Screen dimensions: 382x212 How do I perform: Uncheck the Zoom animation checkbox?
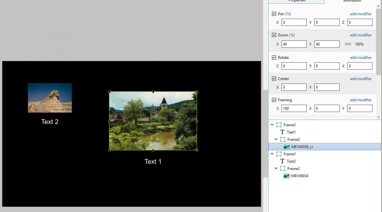pyautogui.click(x=274, y=35)
